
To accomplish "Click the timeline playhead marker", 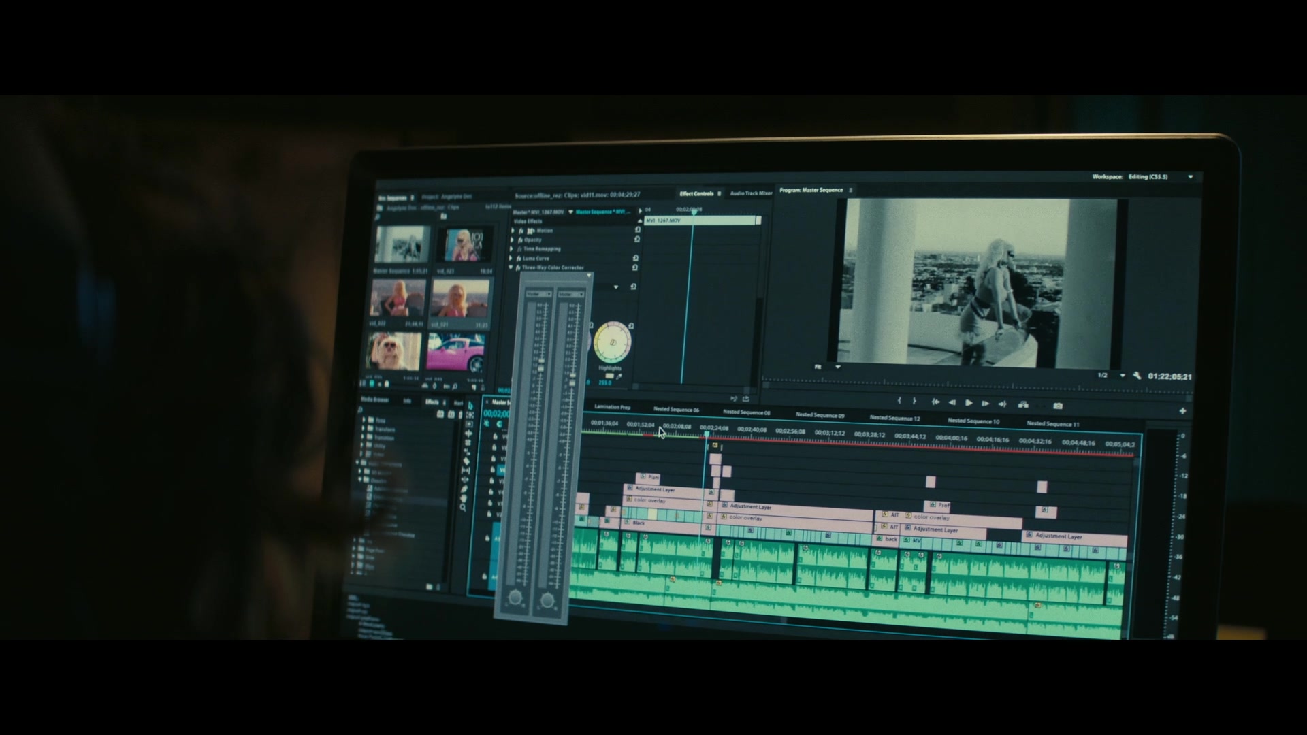I will (707, 434).
